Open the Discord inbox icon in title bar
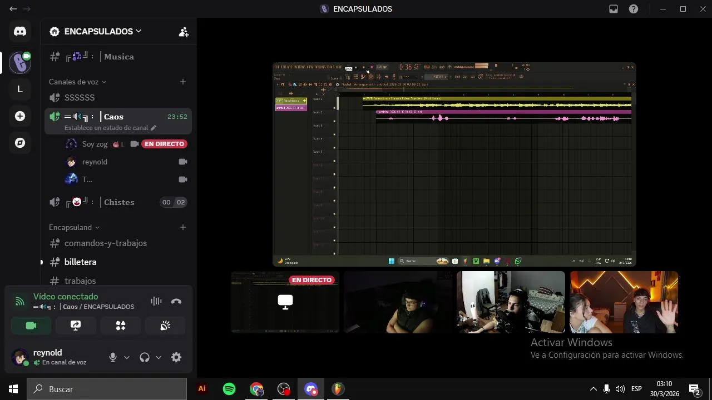 (614, 9)
